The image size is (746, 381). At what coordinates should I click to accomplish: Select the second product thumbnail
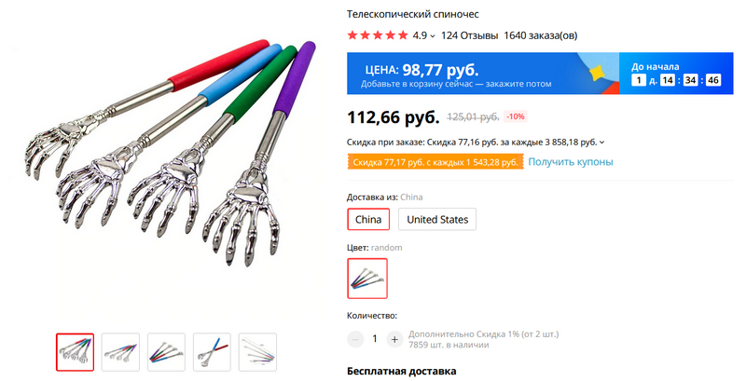point(121,352)
